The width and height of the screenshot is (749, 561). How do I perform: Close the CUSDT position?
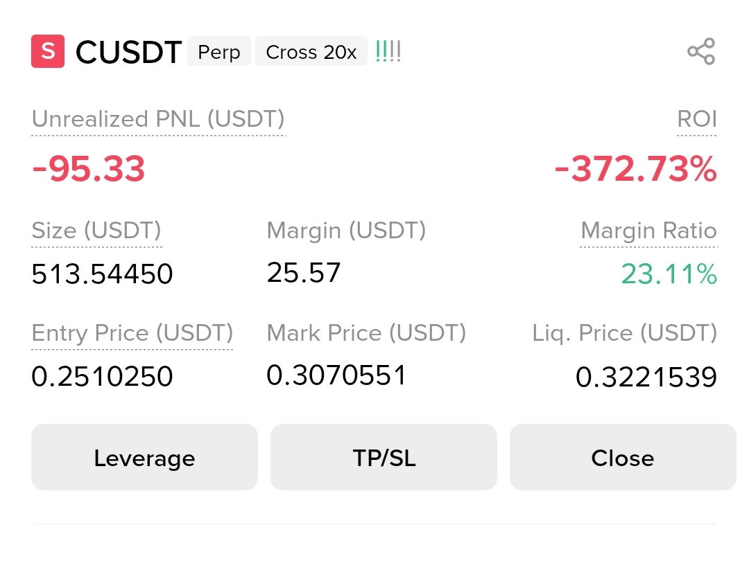coord(623,458)
